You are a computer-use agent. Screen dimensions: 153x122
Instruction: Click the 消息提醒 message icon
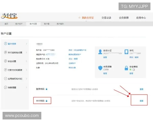(x=6, y=87)
